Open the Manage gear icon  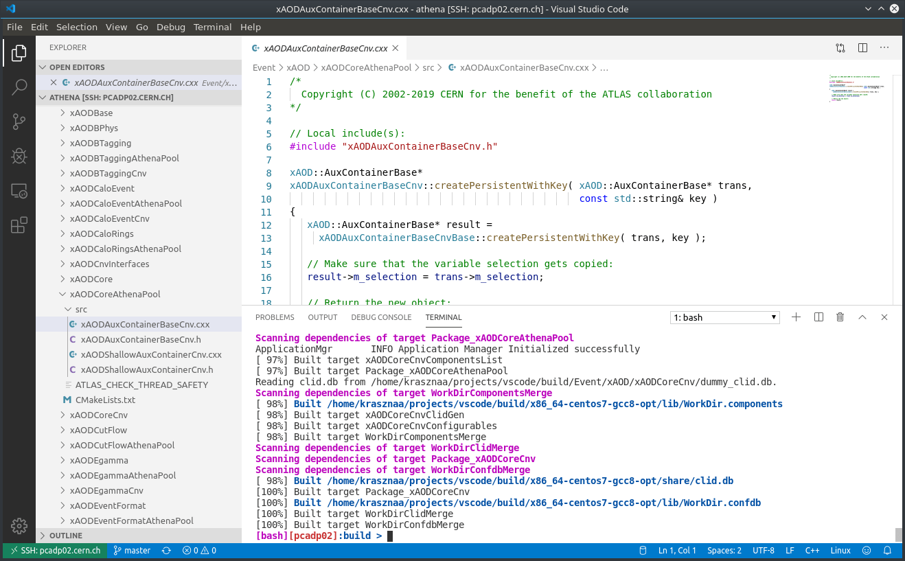coord(19,526)
